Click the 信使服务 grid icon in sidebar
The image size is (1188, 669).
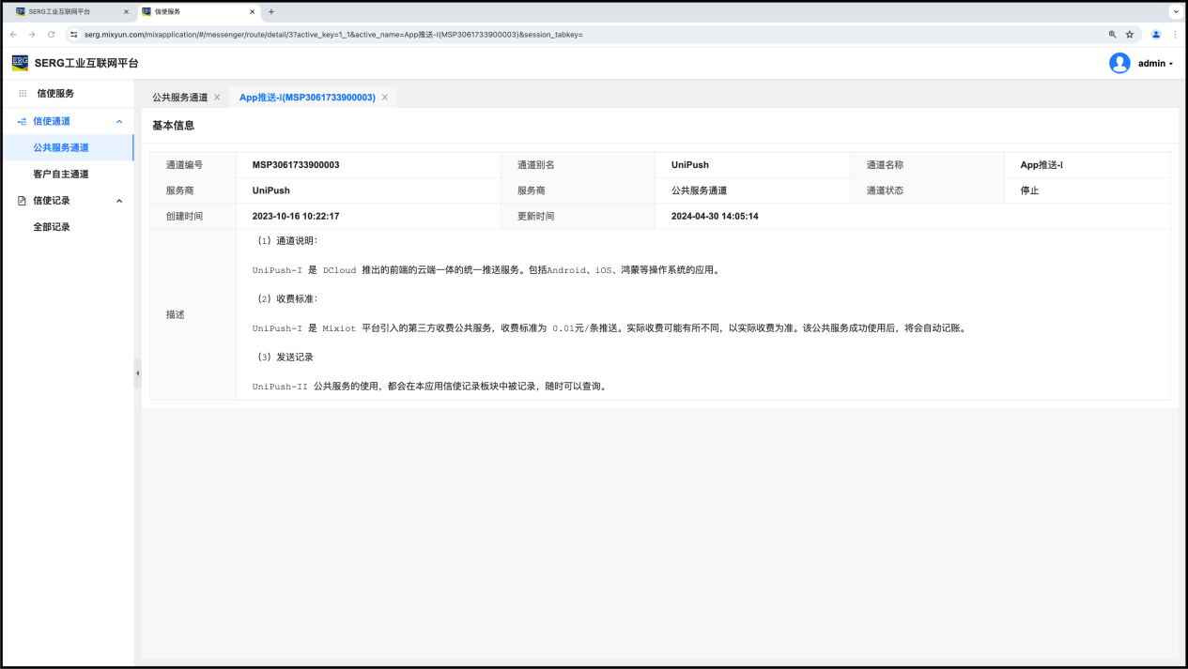[x=23, y=94]
